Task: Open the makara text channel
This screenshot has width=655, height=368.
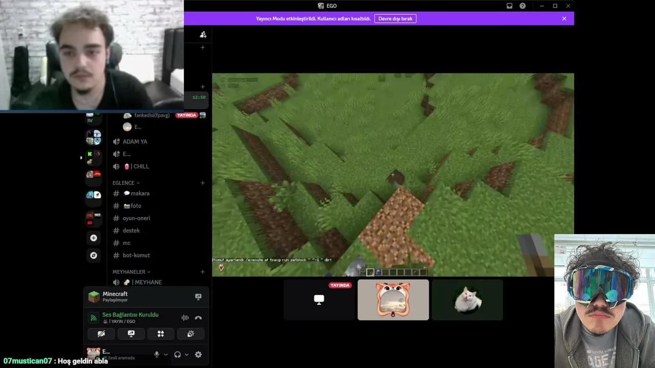Action: pyautogui.click(x=159, y=194)
